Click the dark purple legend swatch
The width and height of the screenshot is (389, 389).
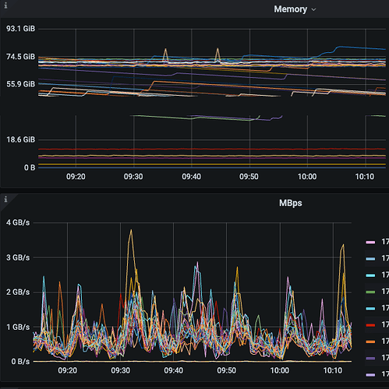pyautogui.click(x=370, y=358)
